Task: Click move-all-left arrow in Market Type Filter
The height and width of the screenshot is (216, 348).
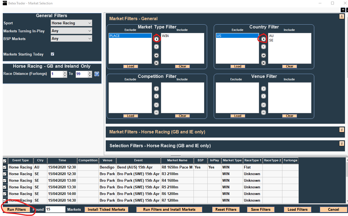Action: (x=156, y=63)
